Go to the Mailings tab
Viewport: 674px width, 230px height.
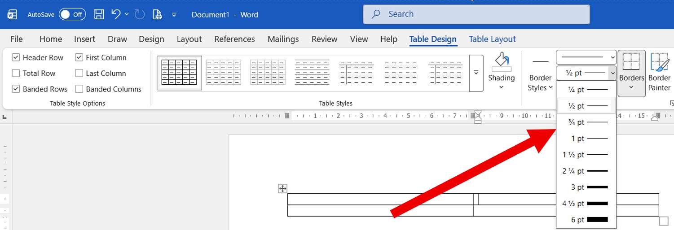[x=283, y=39]
